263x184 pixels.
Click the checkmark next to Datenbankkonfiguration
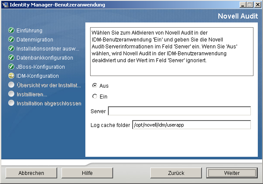coord(11,57)
